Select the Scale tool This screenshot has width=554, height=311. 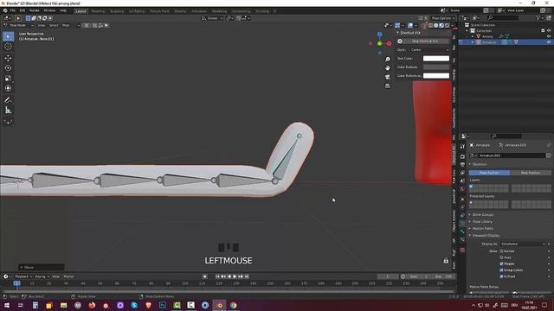point(8,79)
